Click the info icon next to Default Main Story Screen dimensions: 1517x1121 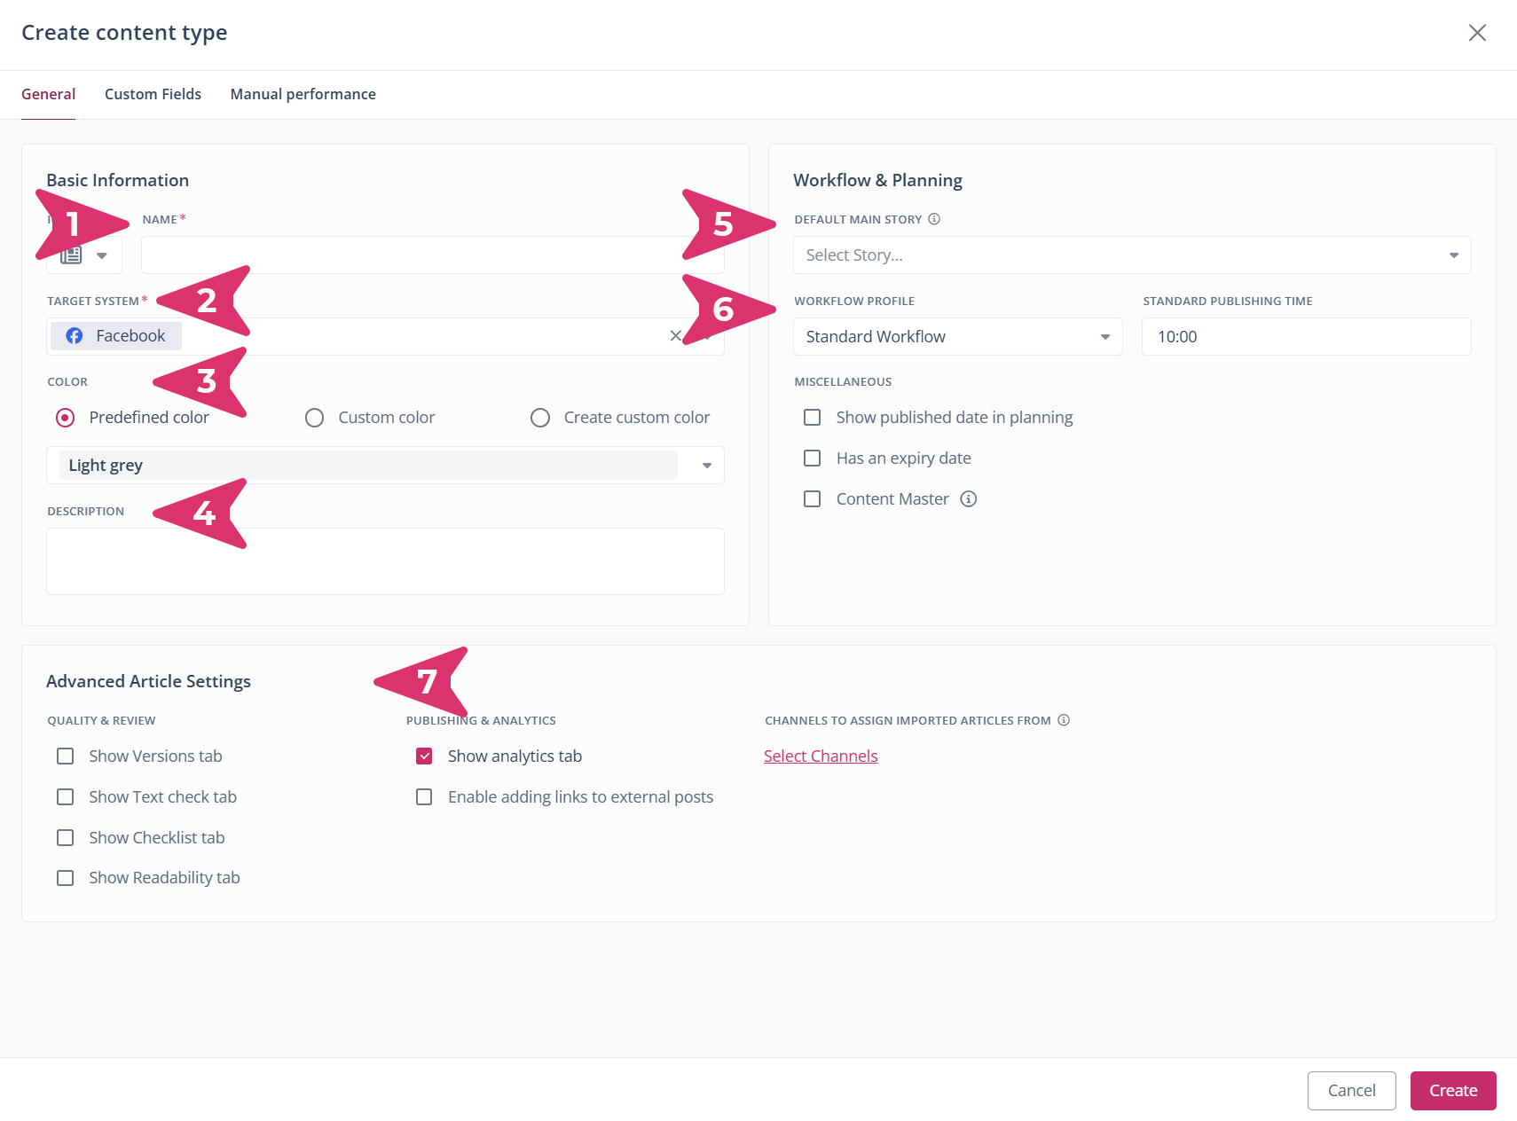click(x=934, y=219)
